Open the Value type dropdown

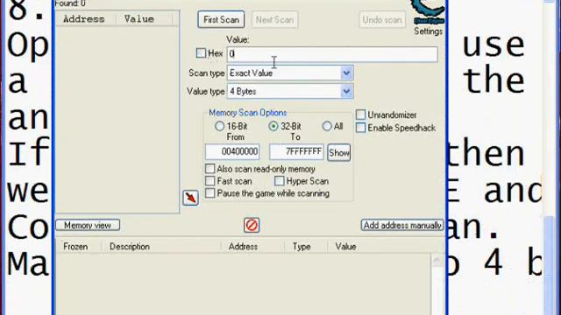[290, 91]
